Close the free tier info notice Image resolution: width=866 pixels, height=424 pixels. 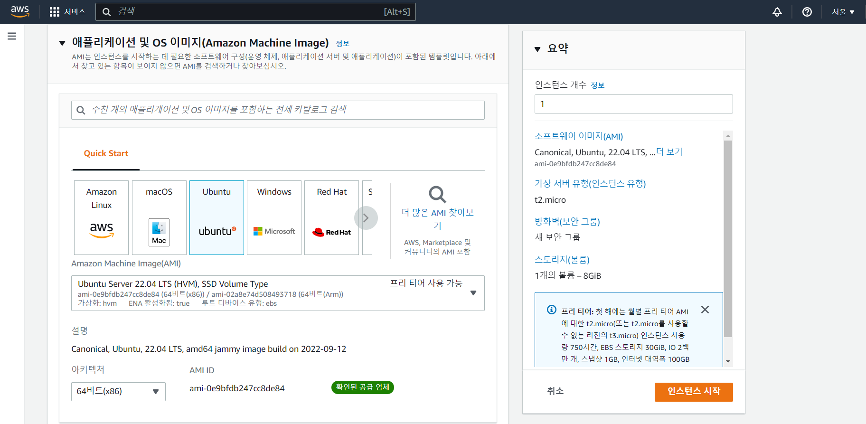pyautogui.click(x=705, y=310)
